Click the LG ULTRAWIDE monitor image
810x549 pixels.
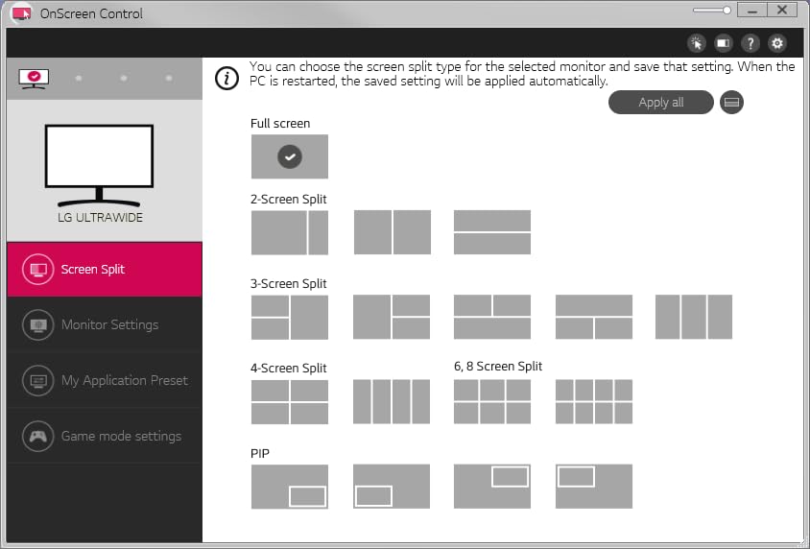click(x=99, y=165)
